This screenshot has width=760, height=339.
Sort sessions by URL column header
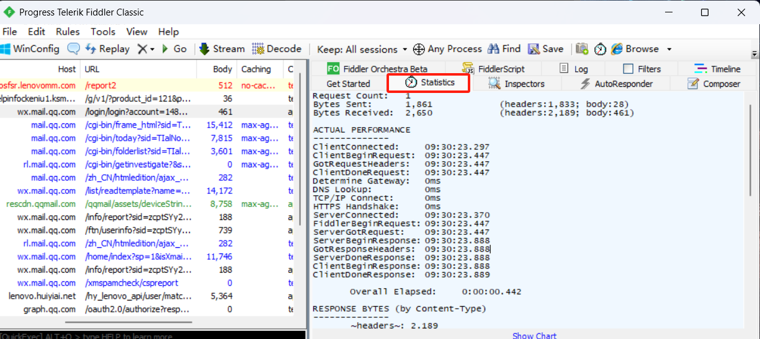point(138,69)
